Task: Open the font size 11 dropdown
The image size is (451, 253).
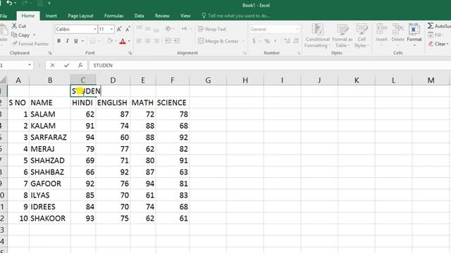Action: tap(111, 30)
